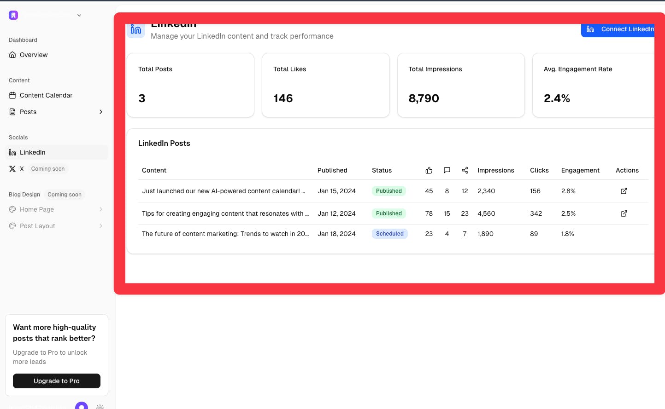Click the shares column icon

click(x=465, y=170)
